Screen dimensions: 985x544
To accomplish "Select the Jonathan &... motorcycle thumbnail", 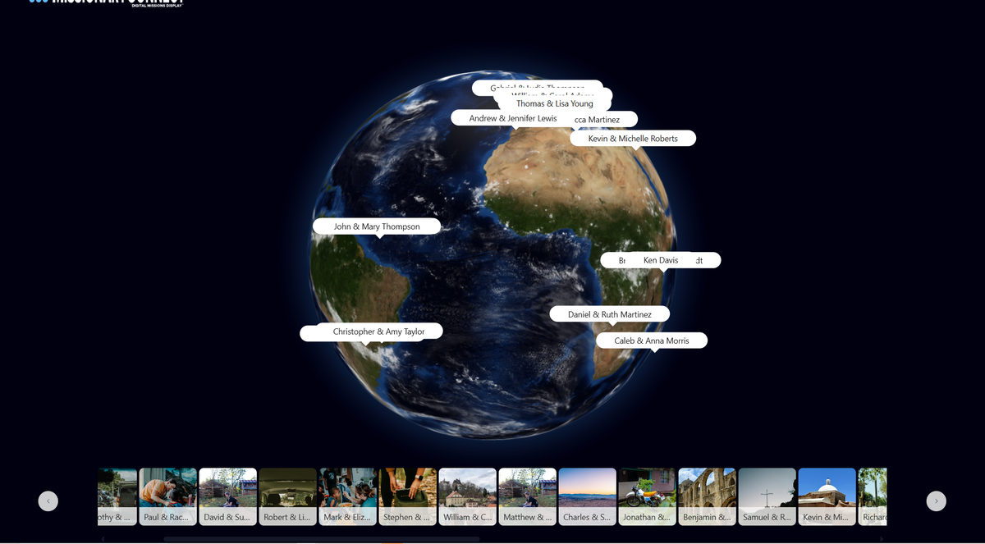I will 648,496.
